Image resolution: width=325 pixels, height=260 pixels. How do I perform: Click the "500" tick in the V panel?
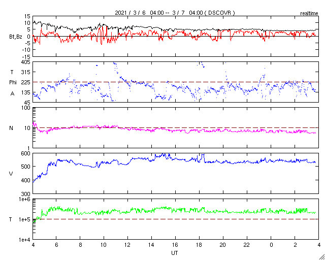point(27,167)
